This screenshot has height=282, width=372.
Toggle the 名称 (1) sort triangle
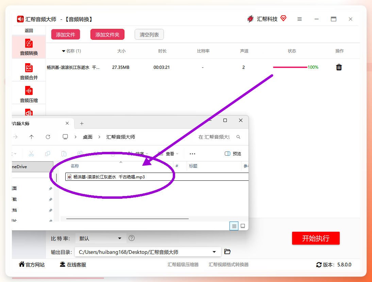point(63,51)
